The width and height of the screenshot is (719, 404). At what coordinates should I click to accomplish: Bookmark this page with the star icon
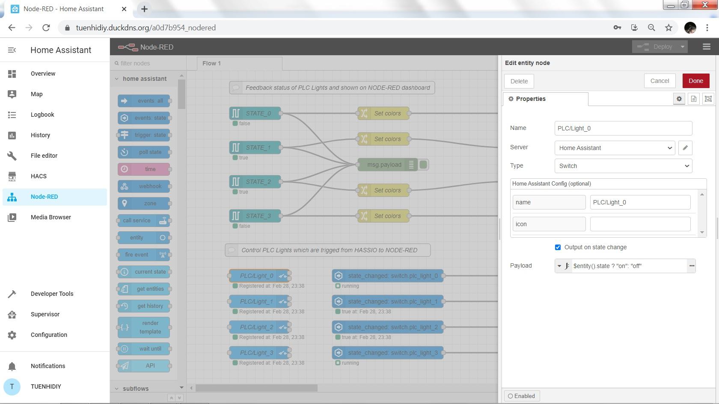(x=668, y=28)
